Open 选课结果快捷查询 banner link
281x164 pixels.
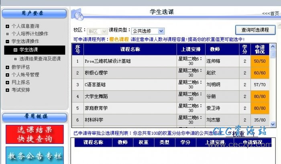point(35,134)
